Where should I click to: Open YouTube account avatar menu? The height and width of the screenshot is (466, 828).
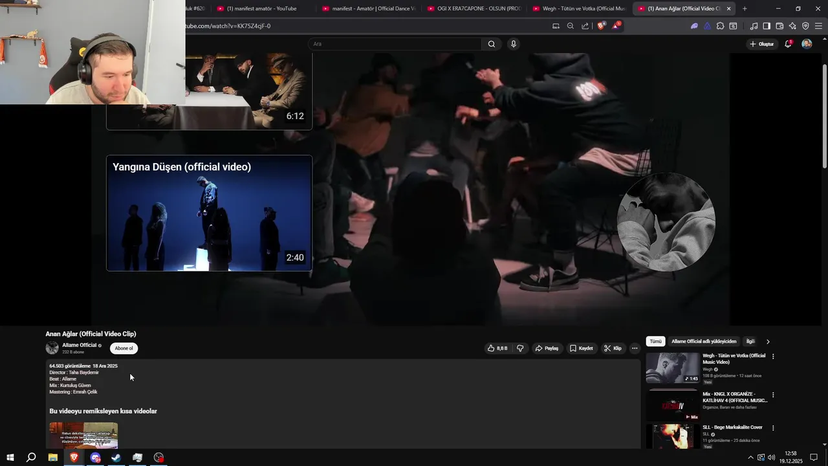807,44
